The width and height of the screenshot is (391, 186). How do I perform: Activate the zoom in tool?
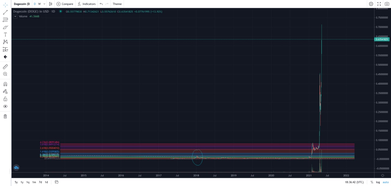(5, 74)
